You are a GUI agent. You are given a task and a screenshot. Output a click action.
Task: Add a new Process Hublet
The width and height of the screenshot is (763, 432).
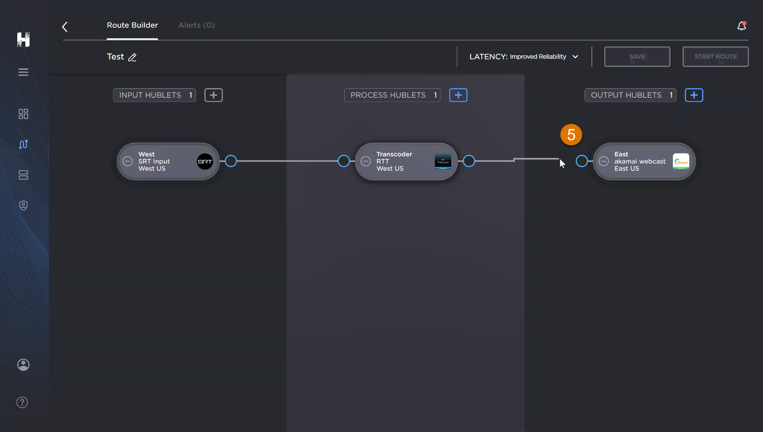(458, 95)
